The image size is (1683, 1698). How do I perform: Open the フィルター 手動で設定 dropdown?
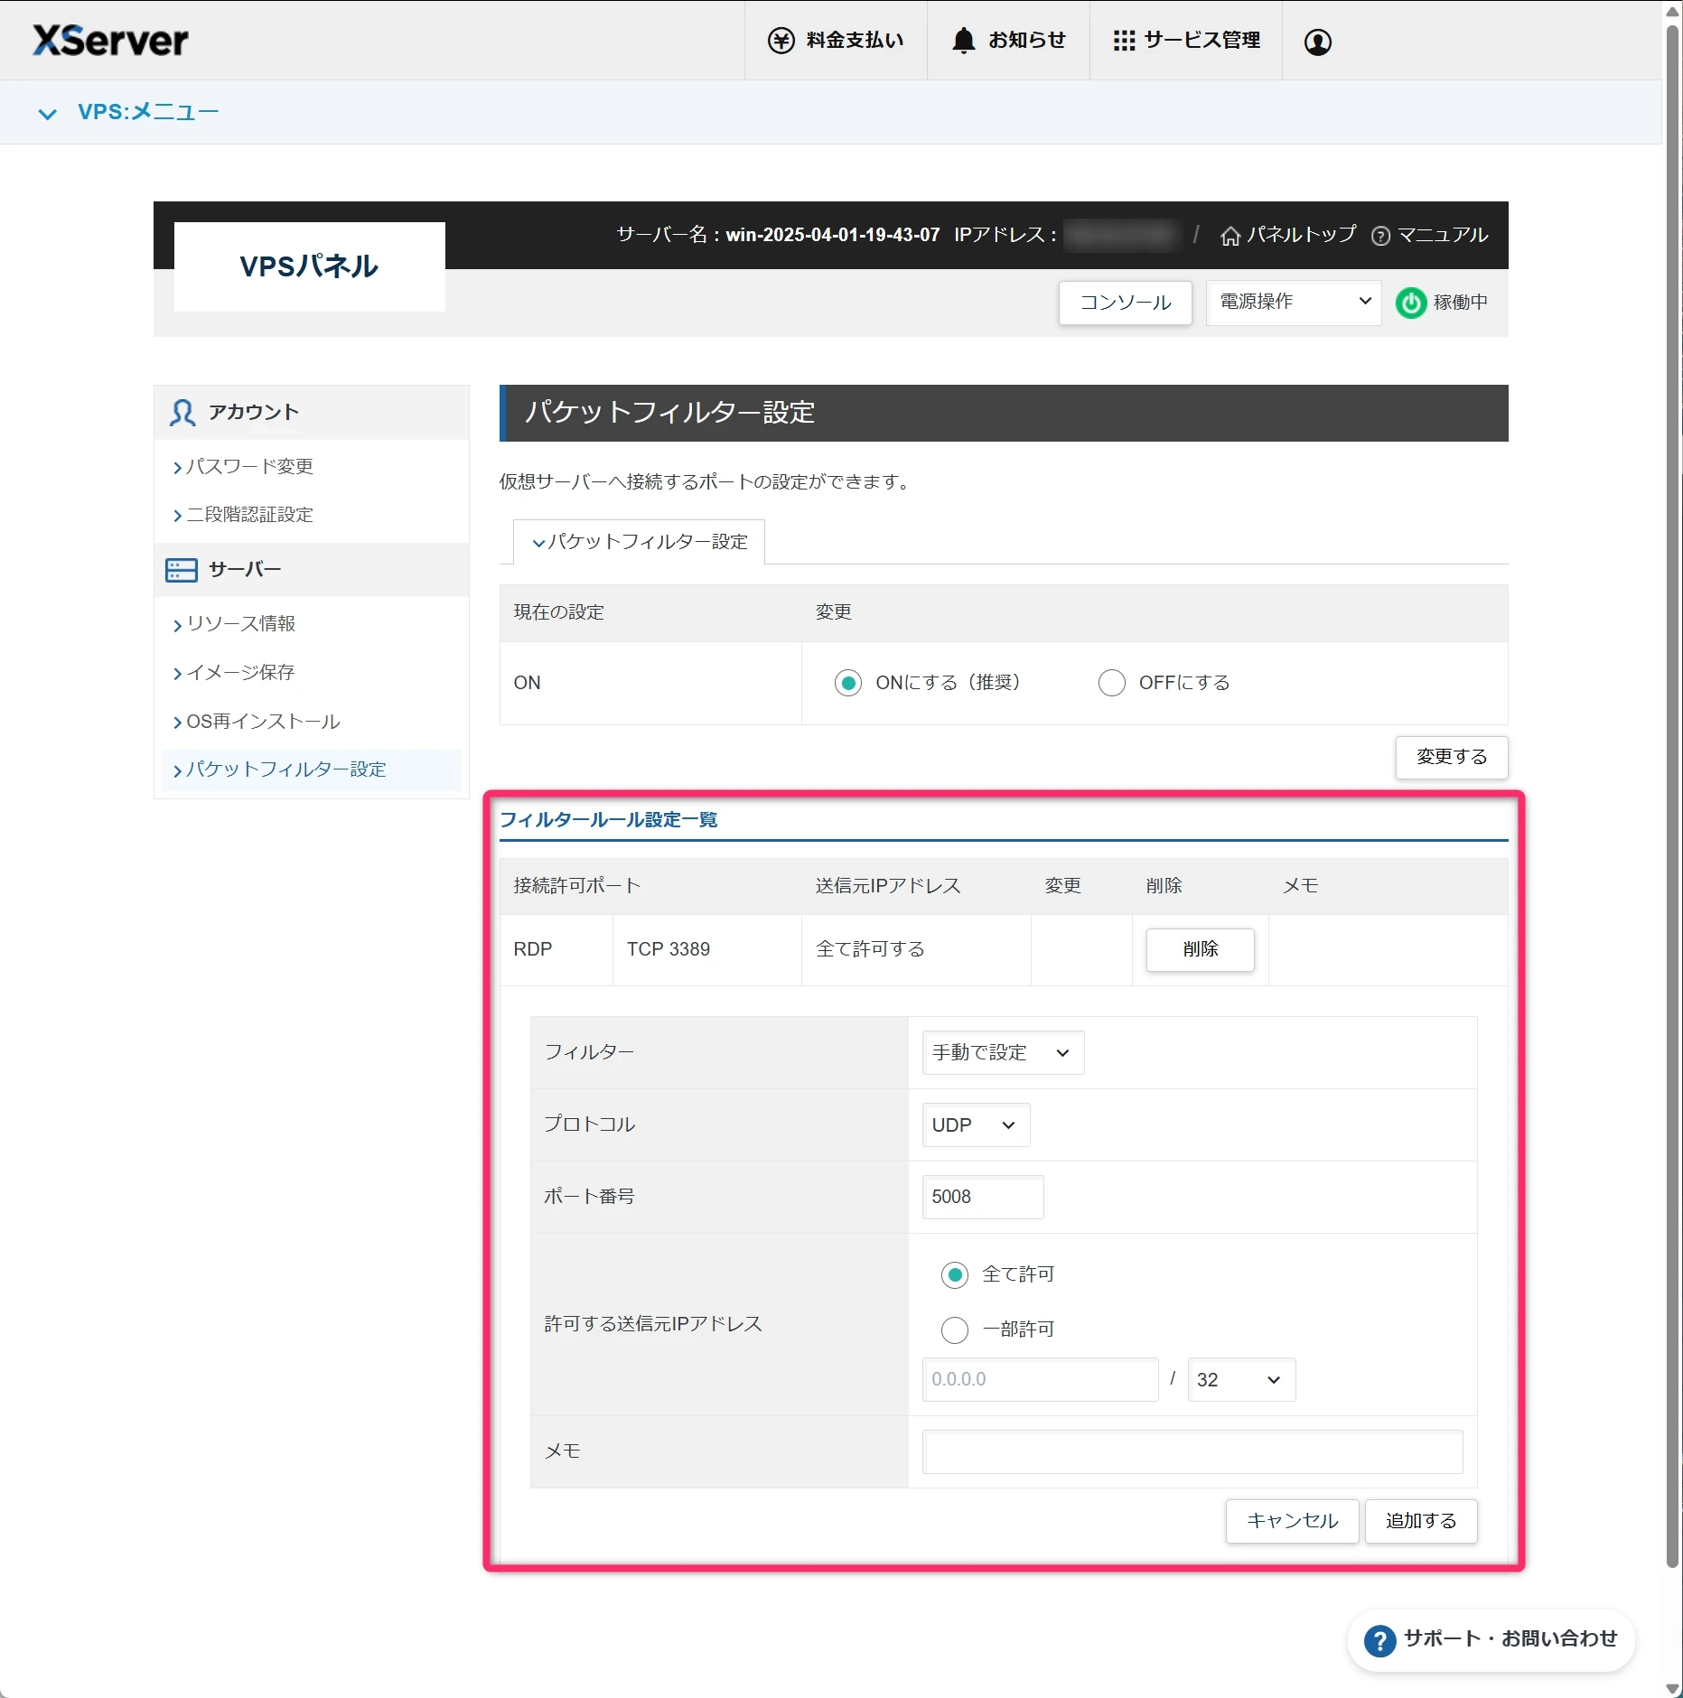point(1003,1052)
